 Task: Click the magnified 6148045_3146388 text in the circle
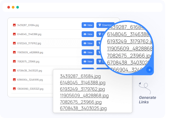[128, 34]
